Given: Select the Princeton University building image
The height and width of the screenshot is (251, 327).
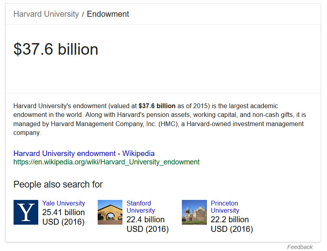Looking at the screenshot, I should point(194,212).
